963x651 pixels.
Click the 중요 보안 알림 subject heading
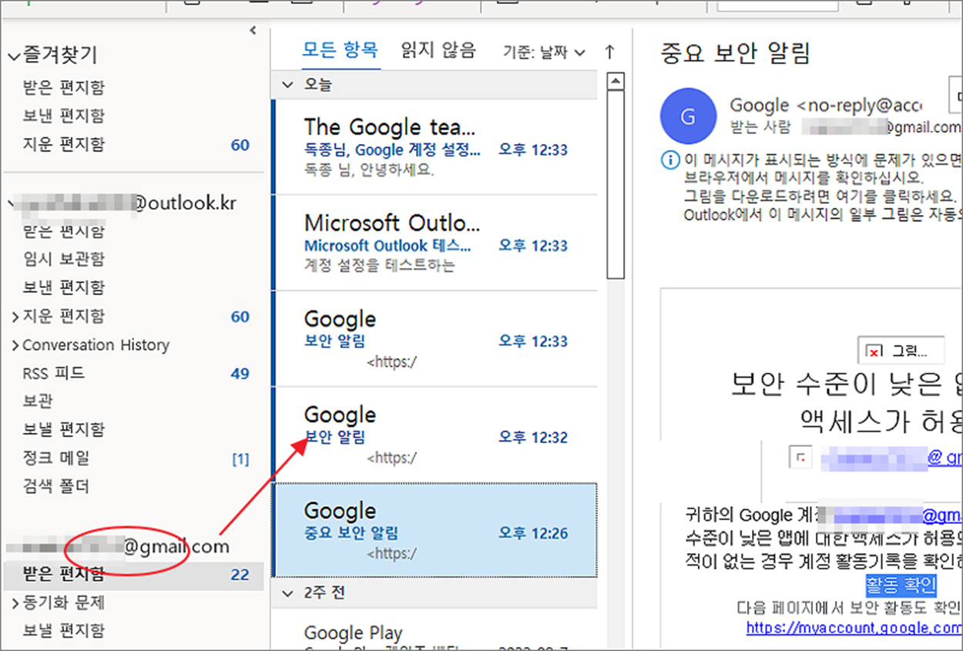[x=736, y=53]
